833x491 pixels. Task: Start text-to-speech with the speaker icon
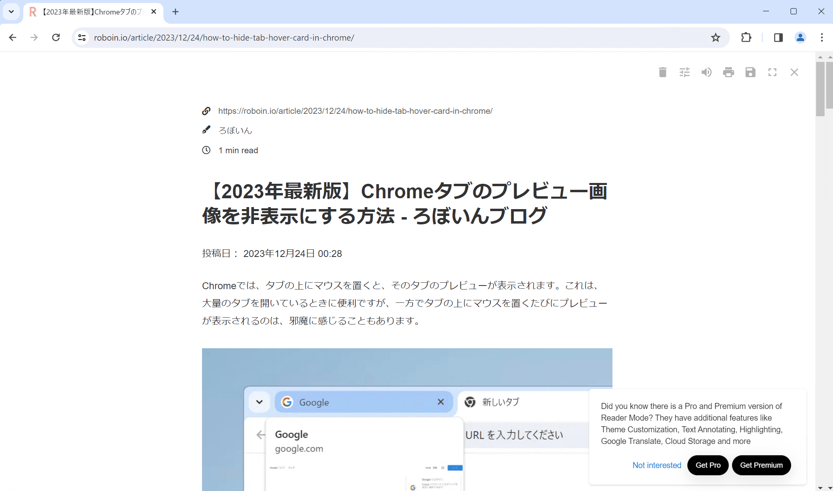[706, 72]
